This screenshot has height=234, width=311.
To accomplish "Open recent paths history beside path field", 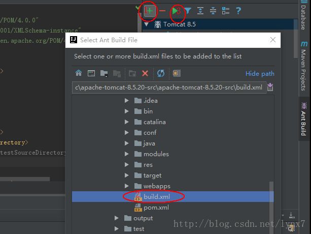I will [x=270, y=87].
